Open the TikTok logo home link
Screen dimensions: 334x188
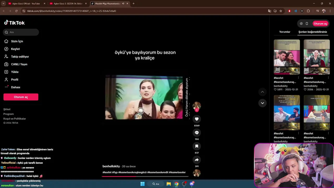click(x=14, y=23)
